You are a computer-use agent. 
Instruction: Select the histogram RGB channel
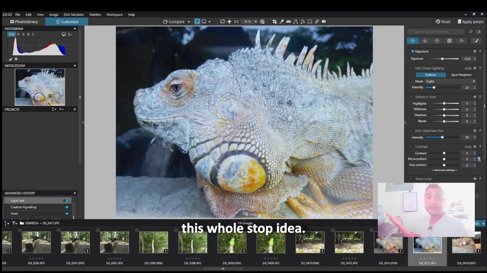pyautogui.click(x=11, y=34)
